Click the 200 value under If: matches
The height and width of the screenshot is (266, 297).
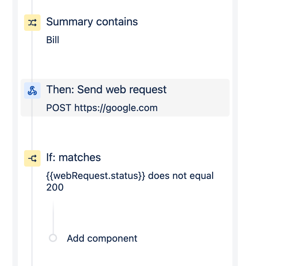pos(55,188)
